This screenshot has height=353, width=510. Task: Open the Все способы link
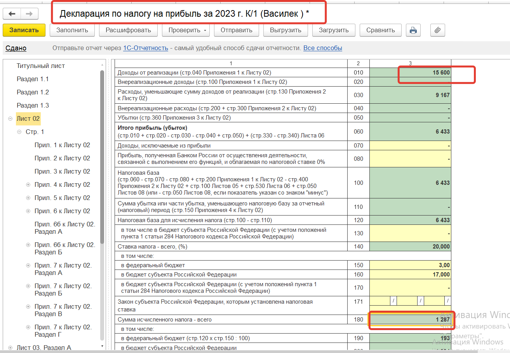click(x=323, y=48)
